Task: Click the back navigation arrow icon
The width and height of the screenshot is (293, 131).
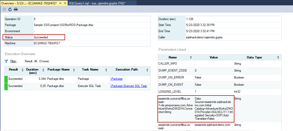Action: (4, 9)
